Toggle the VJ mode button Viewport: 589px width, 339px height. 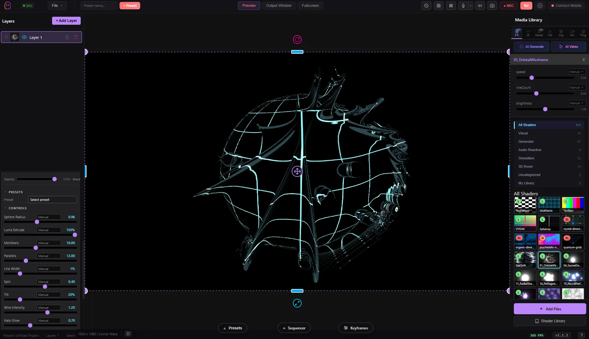click(x=526, y=6)
